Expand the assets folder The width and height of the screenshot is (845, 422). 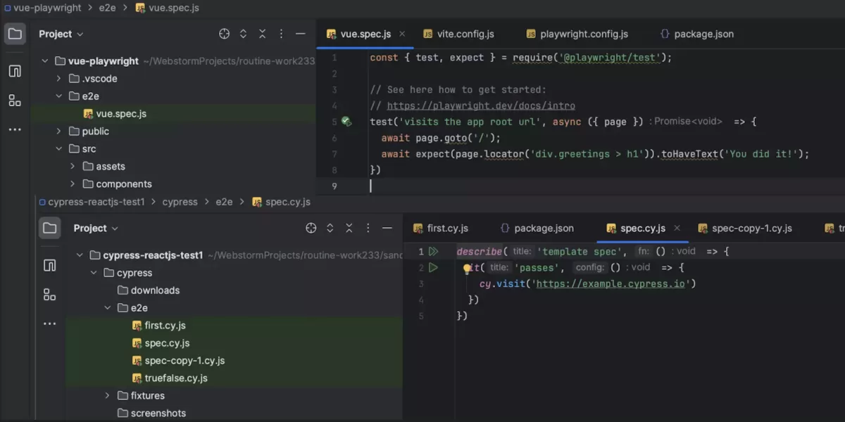[73, 167]
